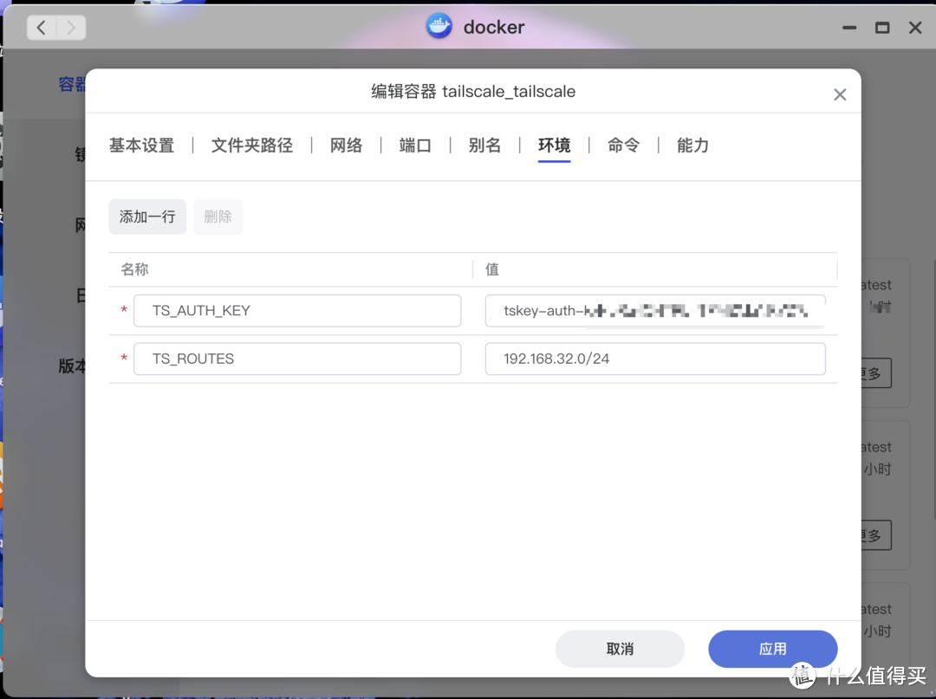Go back with the left arrow button

click(42, 28)
